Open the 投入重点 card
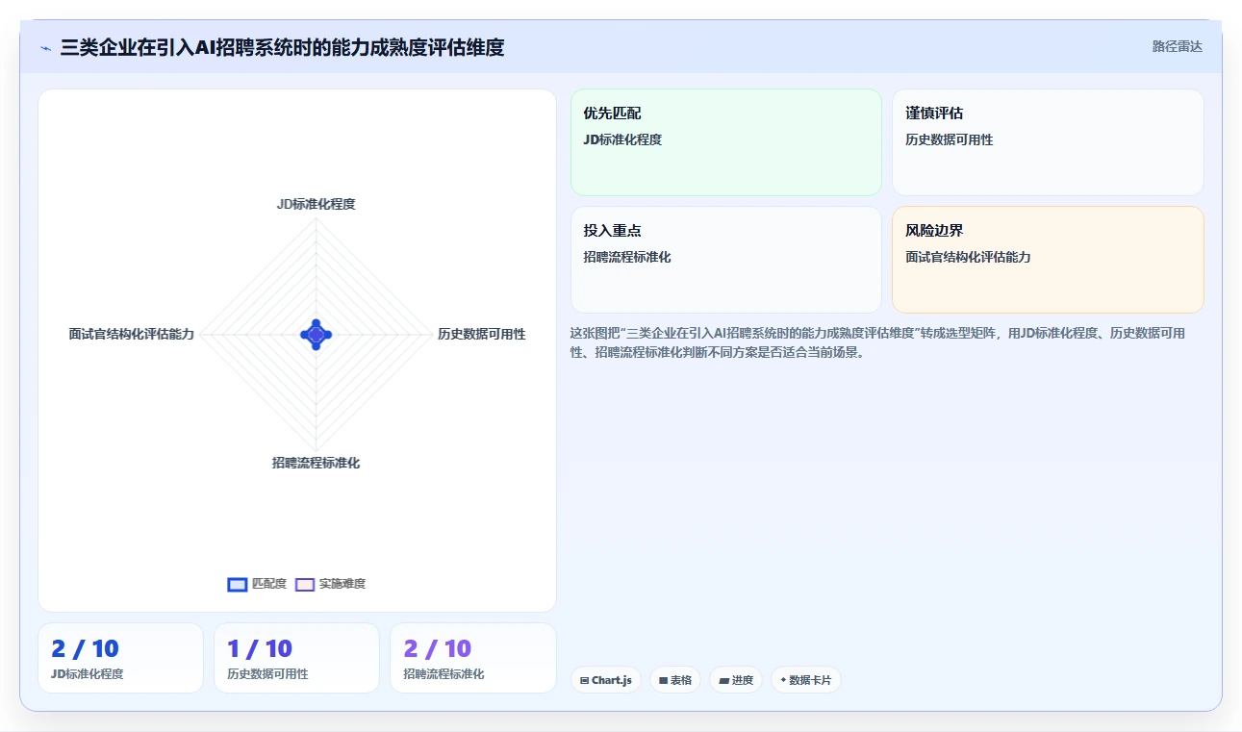The image size is (1242, 732). tap(726, 260)
